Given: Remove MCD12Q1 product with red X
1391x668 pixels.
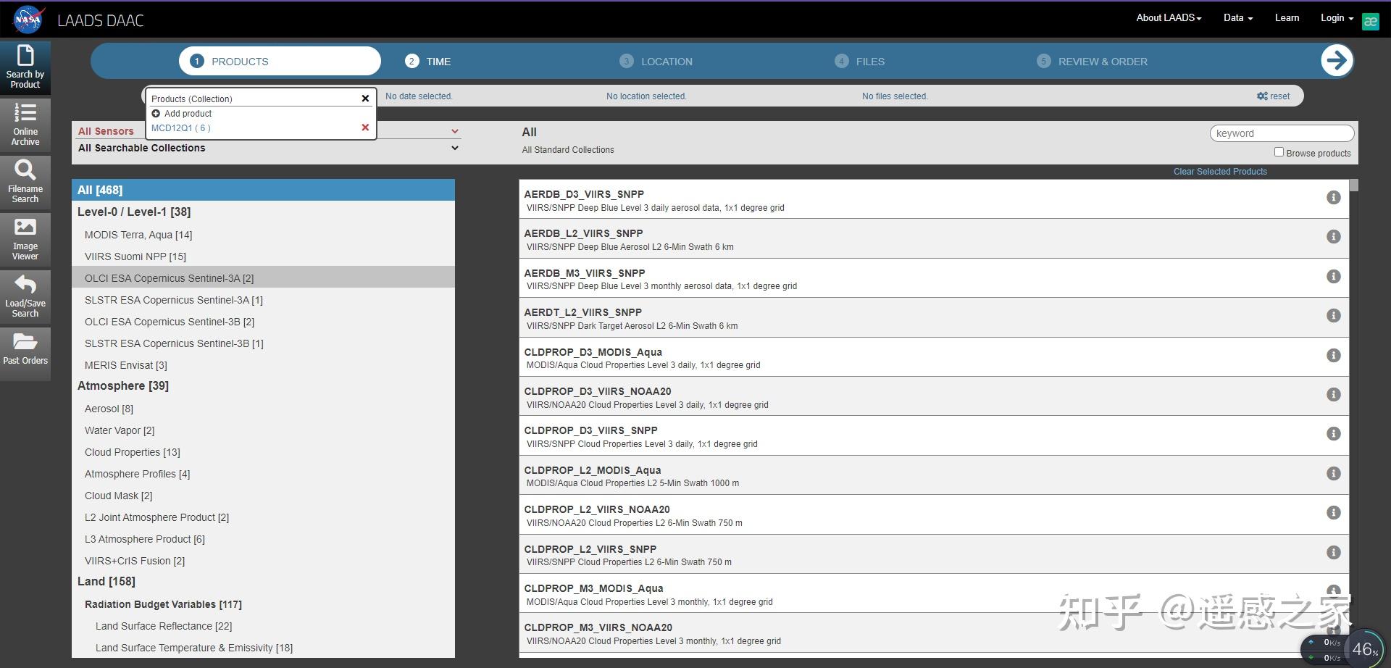Looking at the screenshot, I should click(365, 128).
